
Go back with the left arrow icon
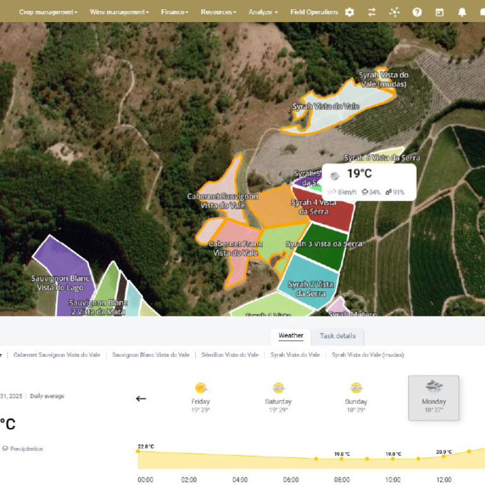coord(141,398)
